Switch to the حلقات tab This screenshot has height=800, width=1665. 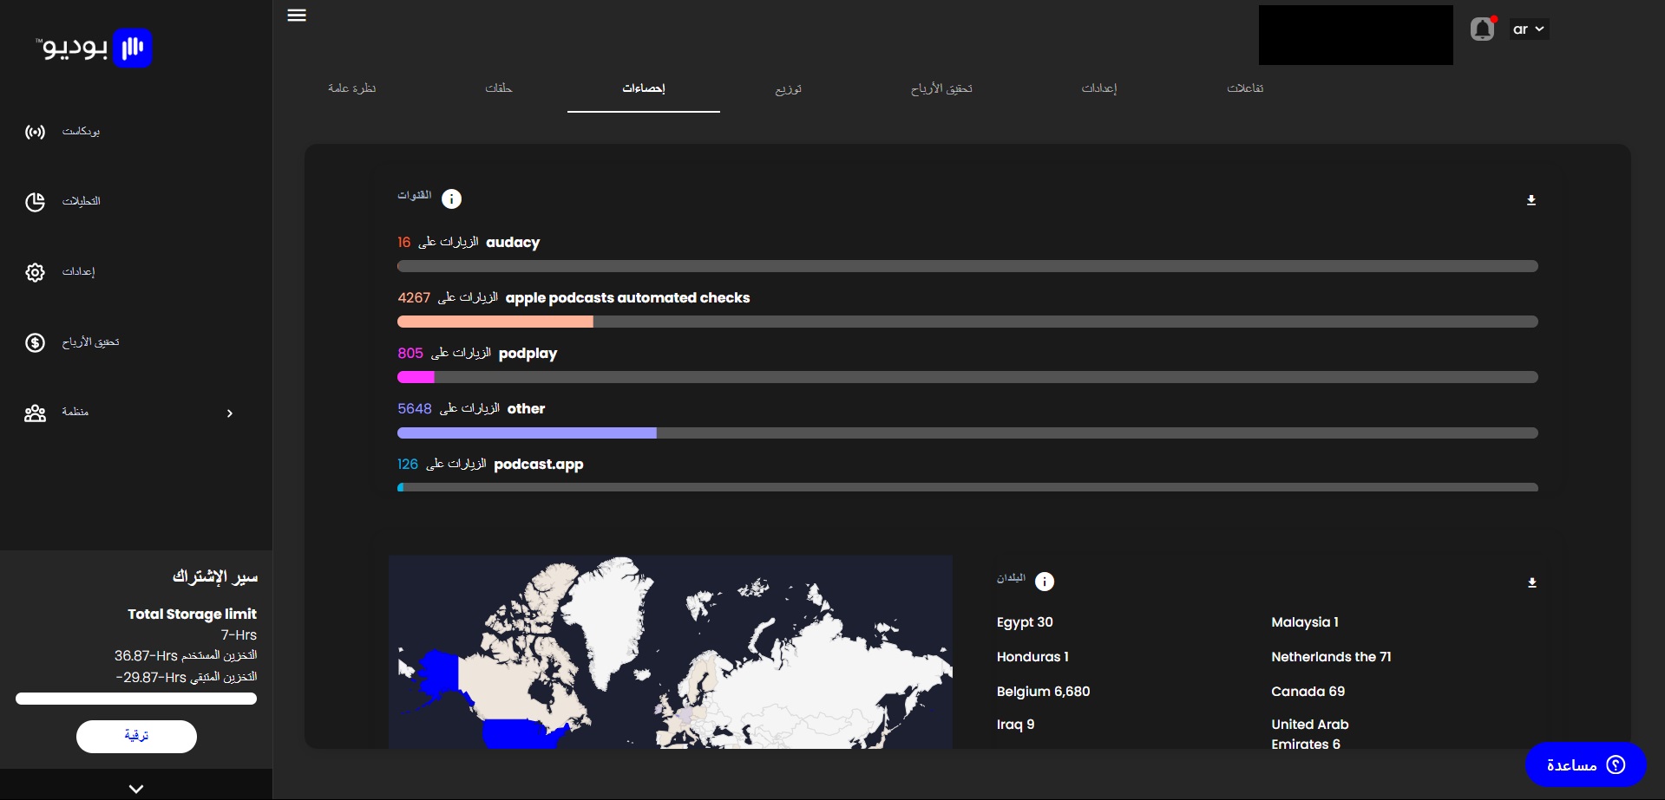tap(498, 88)
